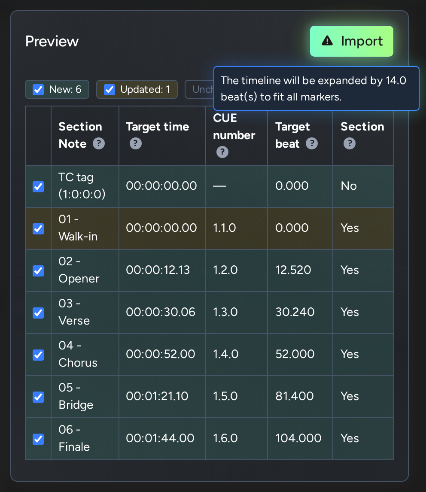The height and width of the screenshot is (492, 426).
Task: Toggle the Updated: 1 filter checkbox
Action: pos(110,89)
